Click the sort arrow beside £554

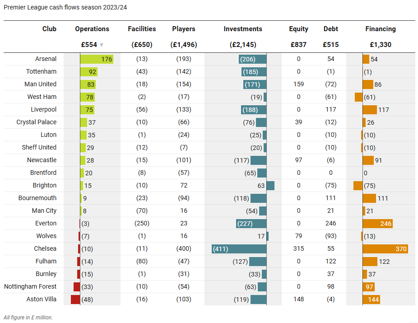tap(102, 45)
